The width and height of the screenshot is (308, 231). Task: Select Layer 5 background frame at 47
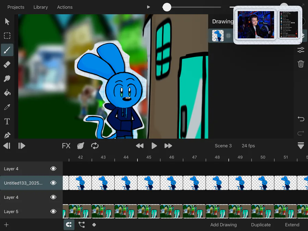point(194,211)
